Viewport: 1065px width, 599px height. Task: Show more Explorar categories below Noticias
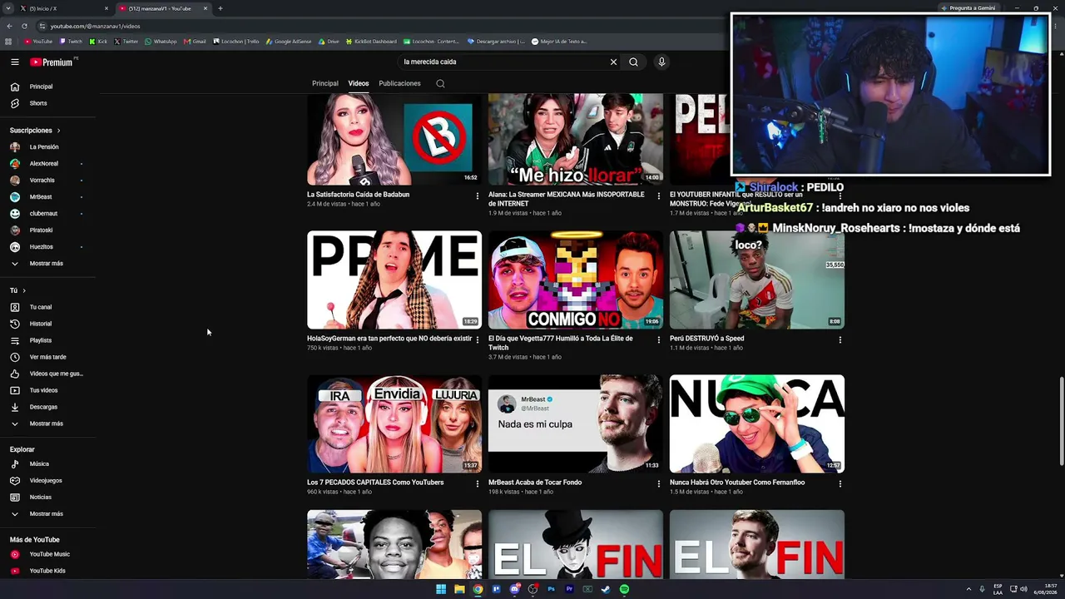(47, 514)
